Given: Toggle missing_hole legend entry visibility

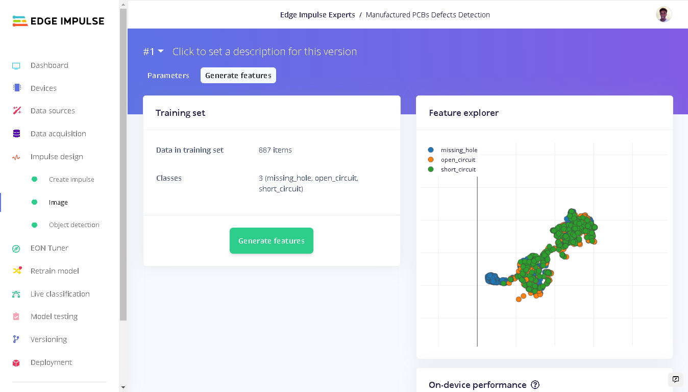Looking at the screenshot, I should 453,150.
